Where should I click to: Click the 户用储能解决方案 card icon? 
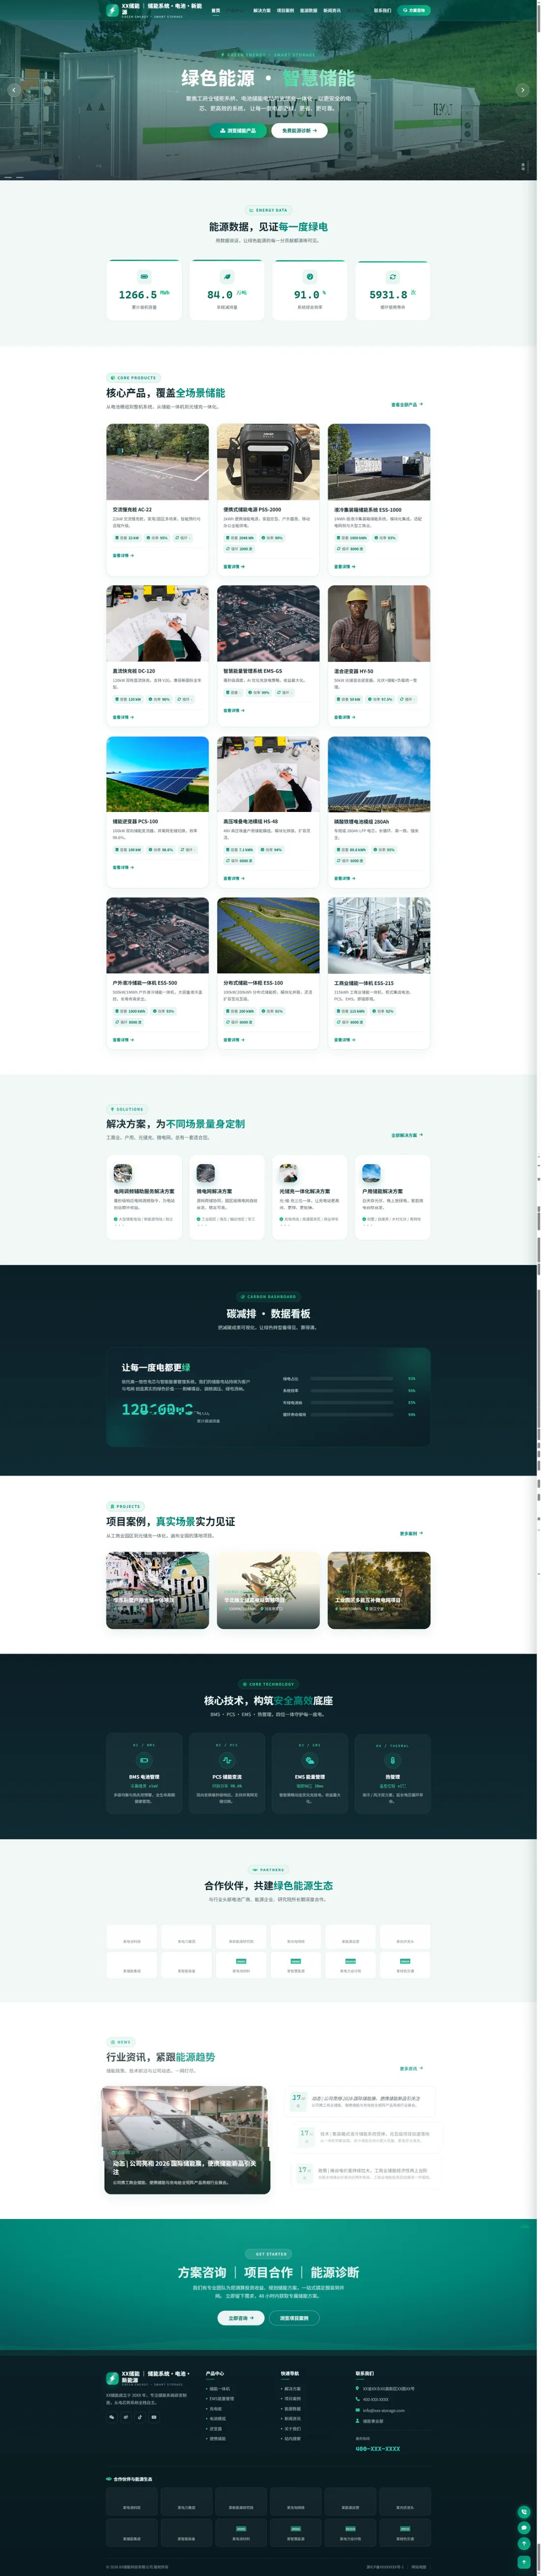tap(372, 1173)
